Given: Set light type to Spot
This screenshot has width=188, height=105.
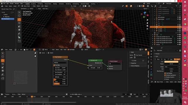Looking at the screenshot, I should tap(170, 59).
